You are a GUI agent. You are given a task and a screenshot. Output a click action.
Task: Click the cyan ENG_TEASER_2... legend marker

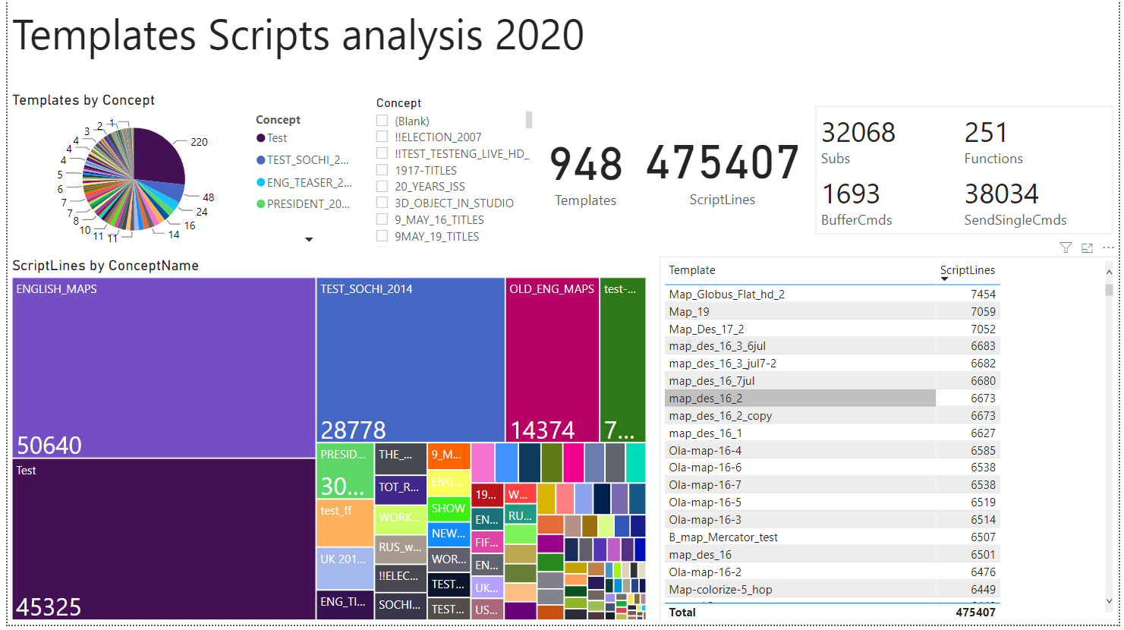coord(260,182)
